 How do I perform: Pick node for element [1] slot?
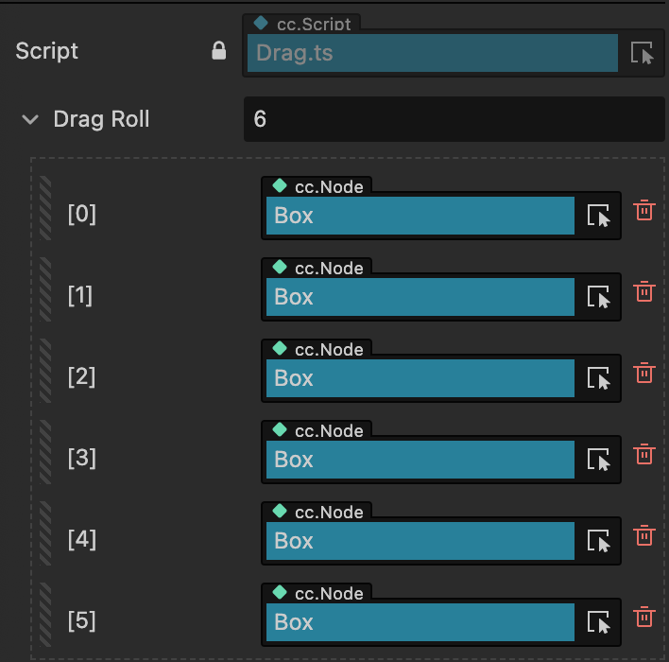point(599,297)
